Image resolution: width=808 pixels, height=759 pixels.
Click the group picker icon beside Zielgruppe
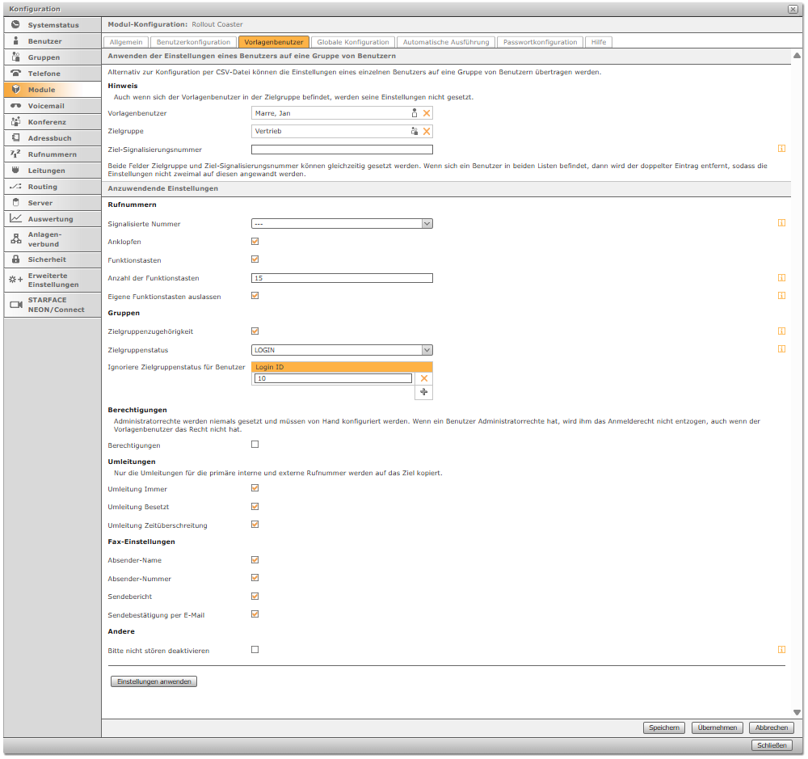click(x=415, y=131)
